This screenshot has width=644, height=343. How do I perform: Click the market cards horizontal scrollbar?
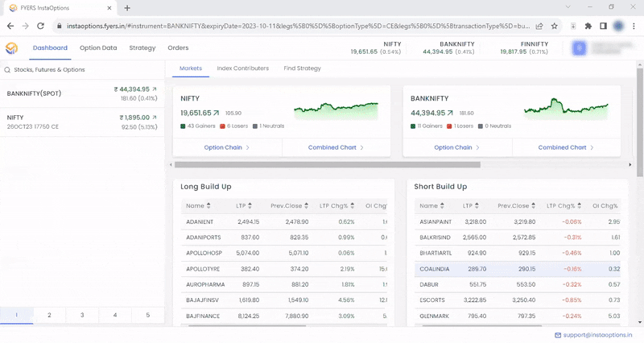tap(328, 165)
